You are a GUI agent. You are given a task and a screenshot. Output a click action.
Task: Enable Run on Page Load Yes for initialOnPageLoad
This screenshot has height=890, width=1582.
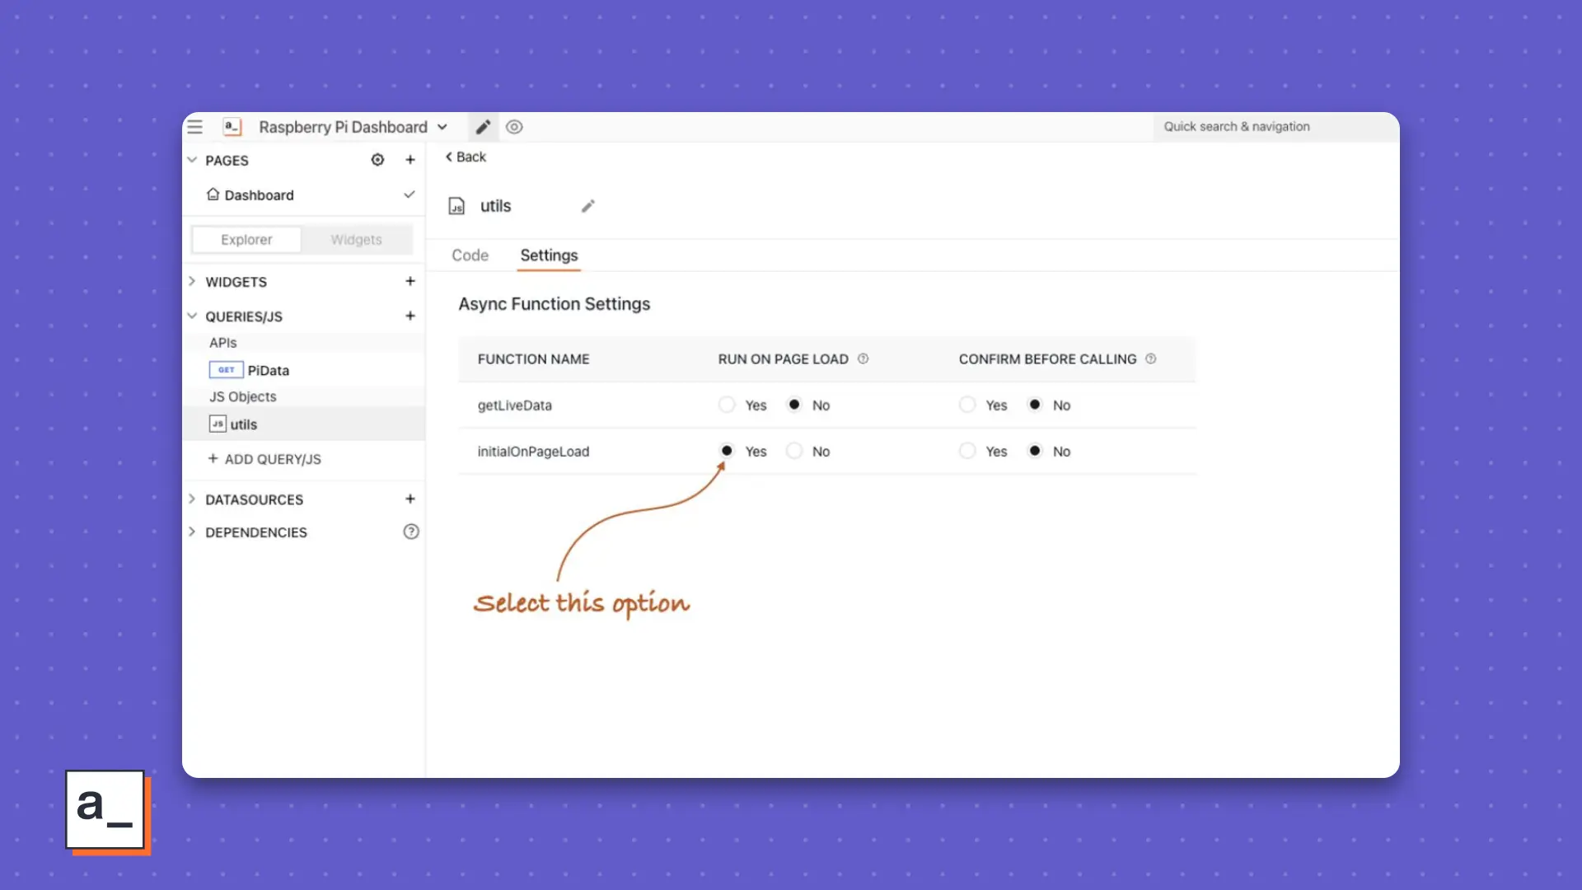(726, 450)
